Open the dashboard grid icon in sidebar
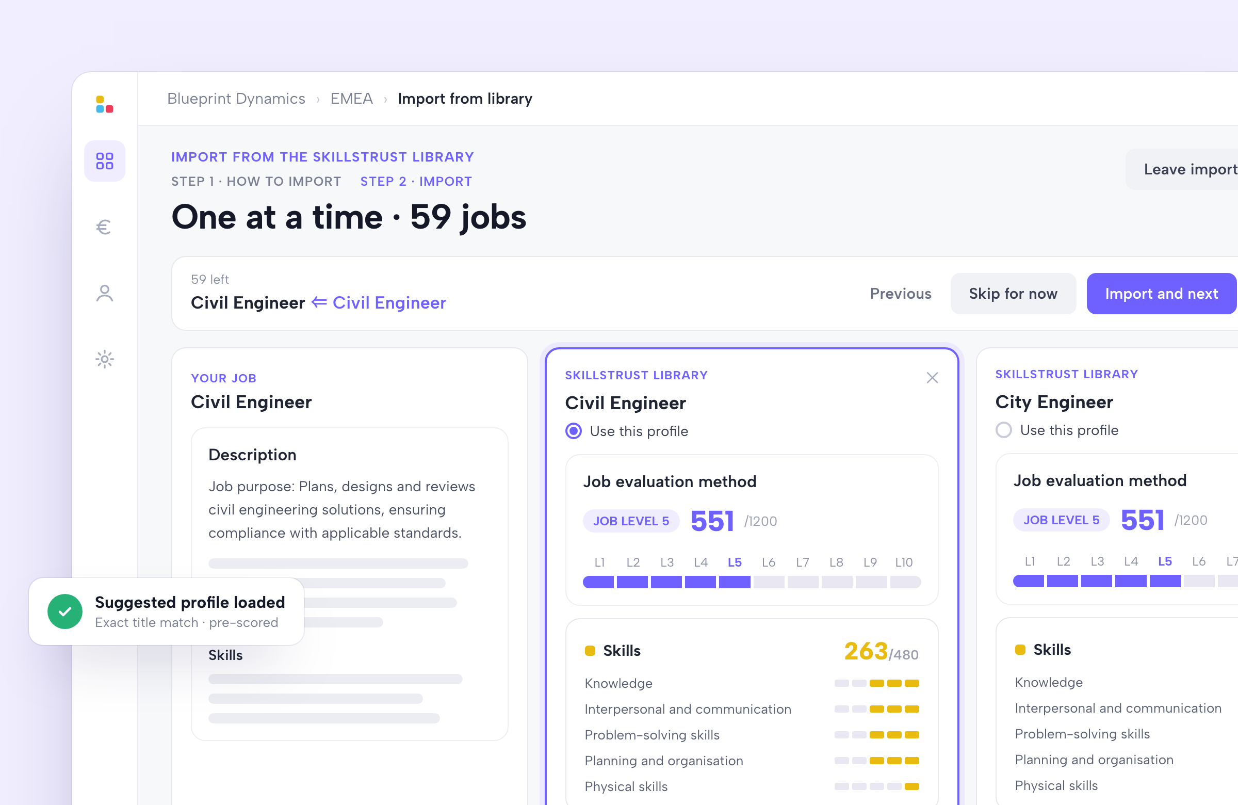This screenshot has width=1238, height=805. [x=105, y=161]
